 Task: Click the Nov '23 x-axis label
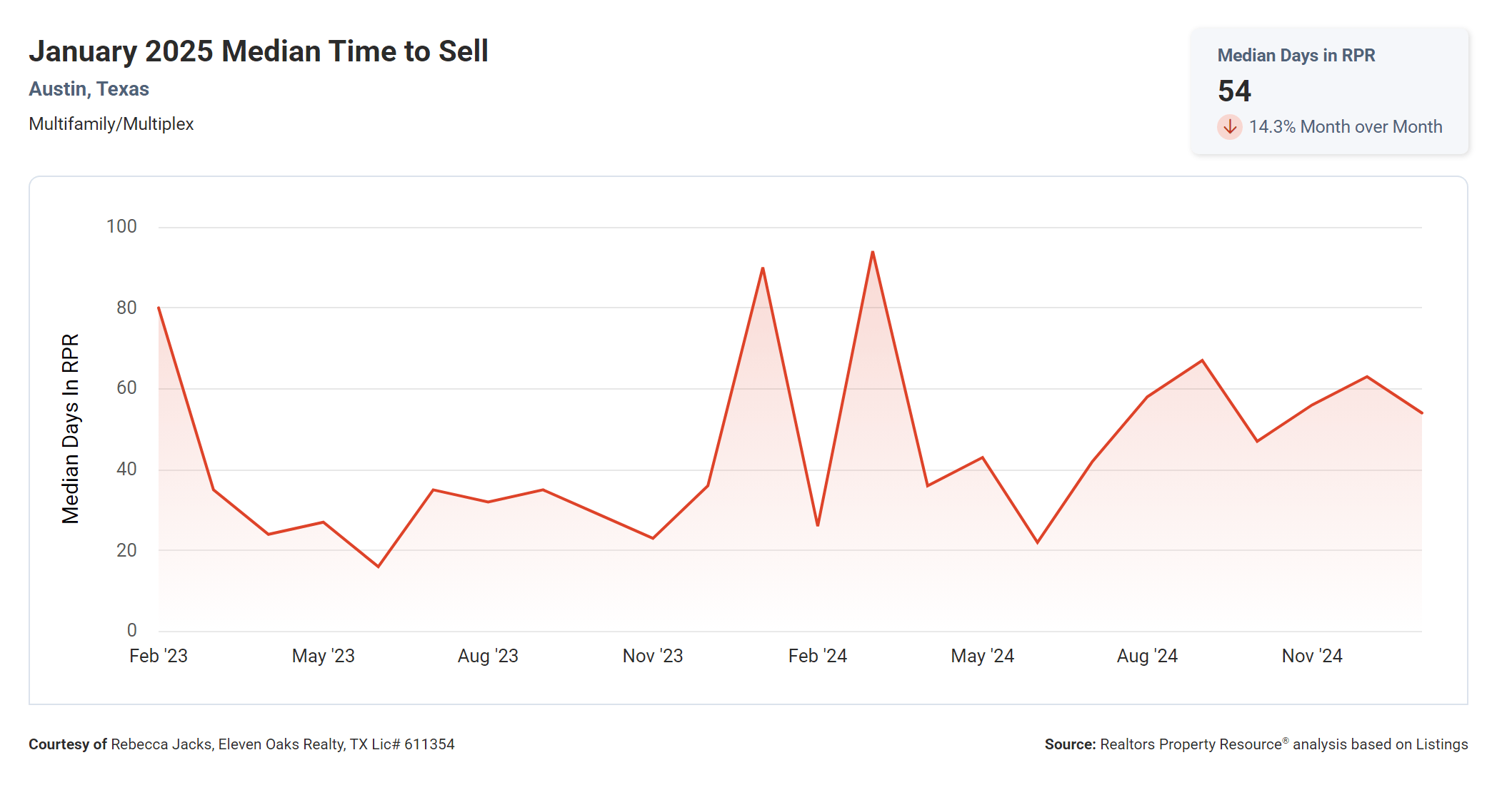653,656
